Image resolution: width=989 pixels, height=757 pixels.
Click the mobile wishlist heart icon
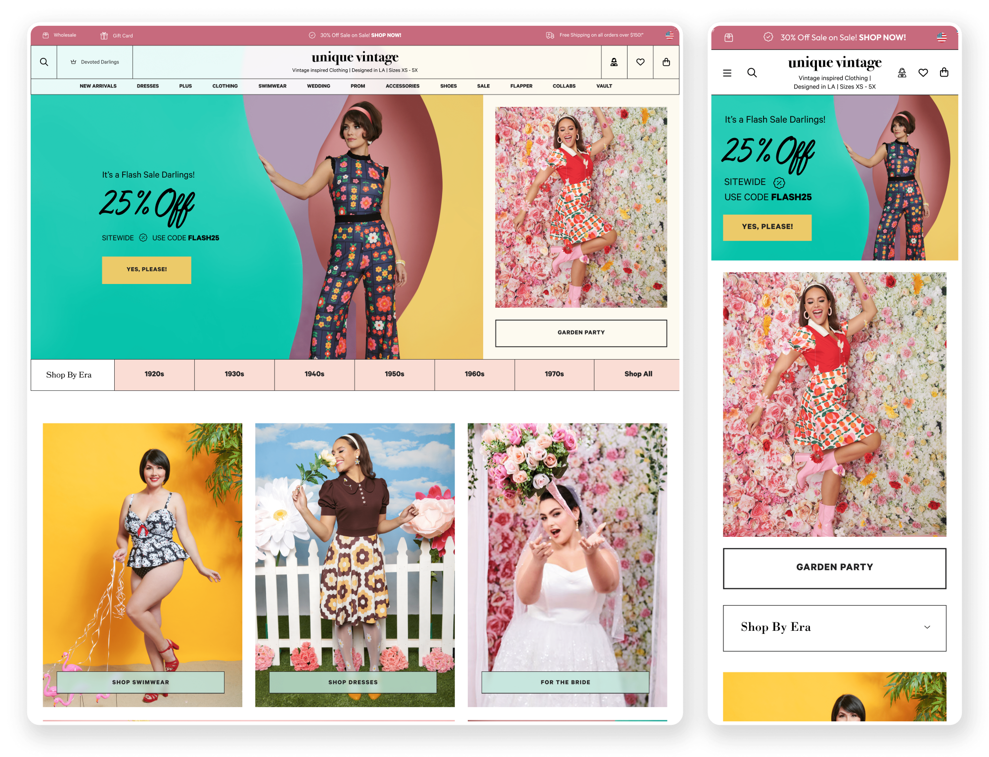923,73
